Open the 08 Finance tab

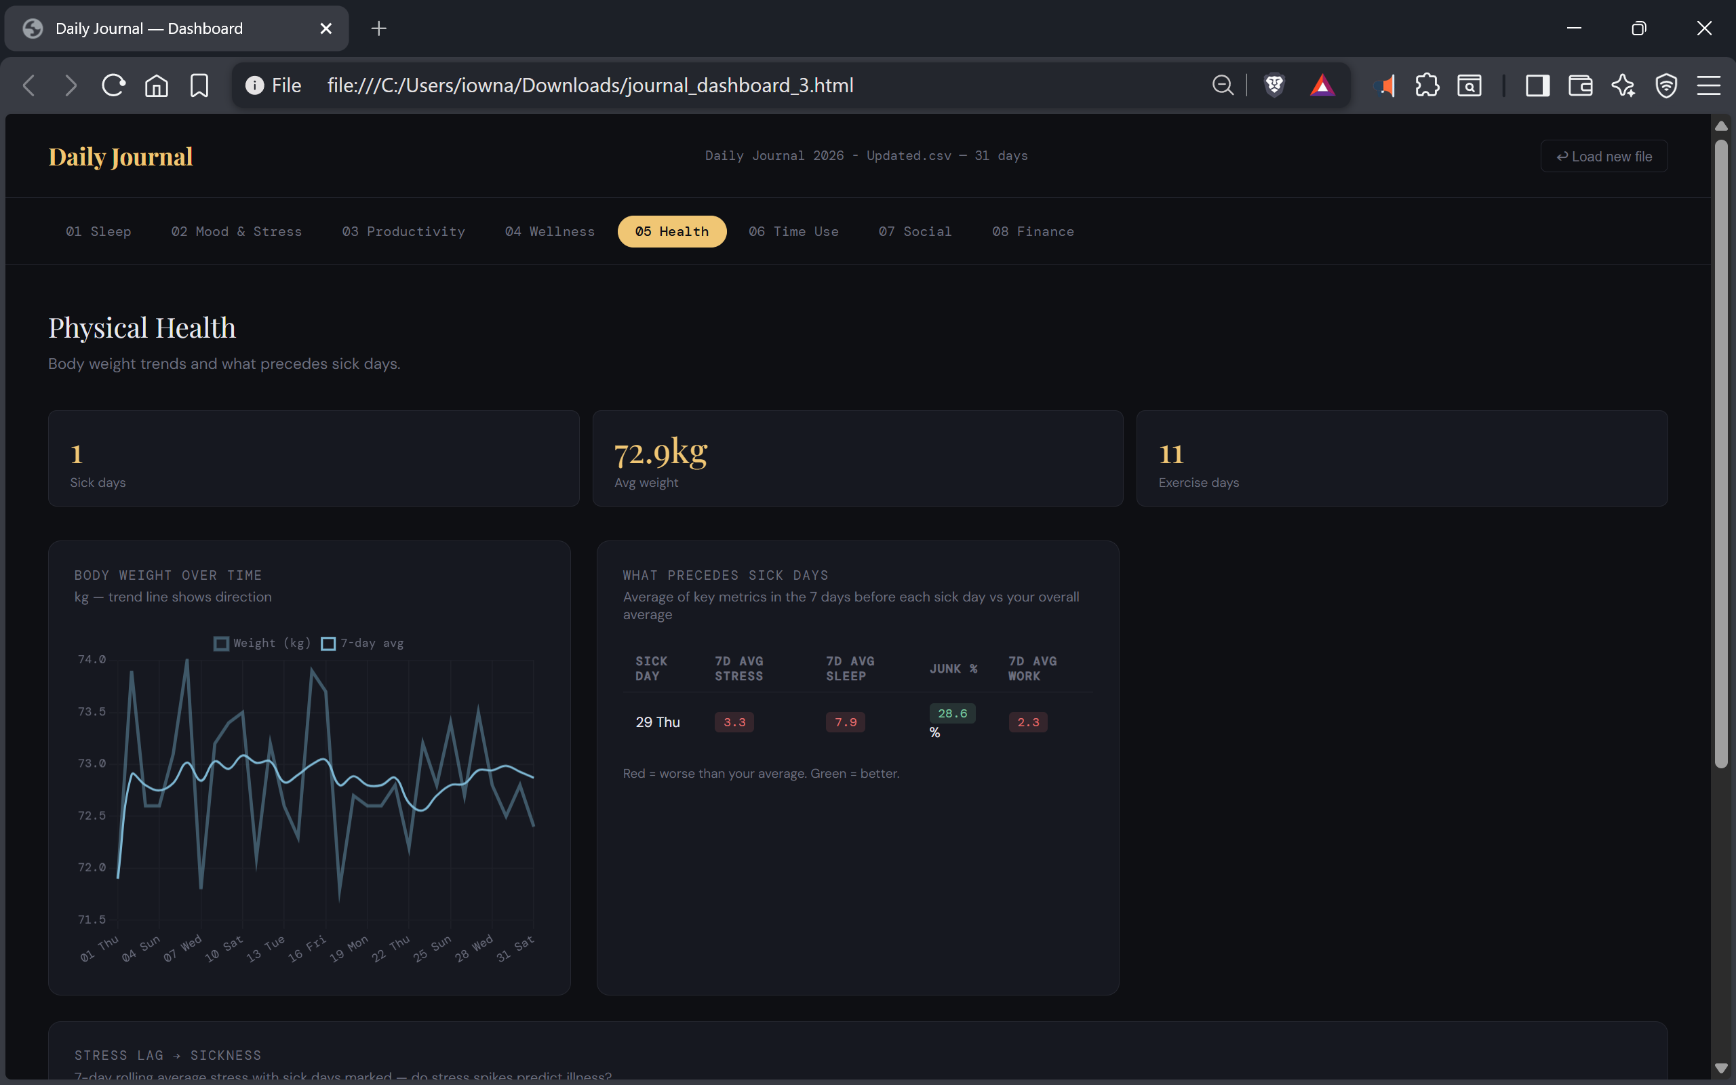pos(1033,231)
